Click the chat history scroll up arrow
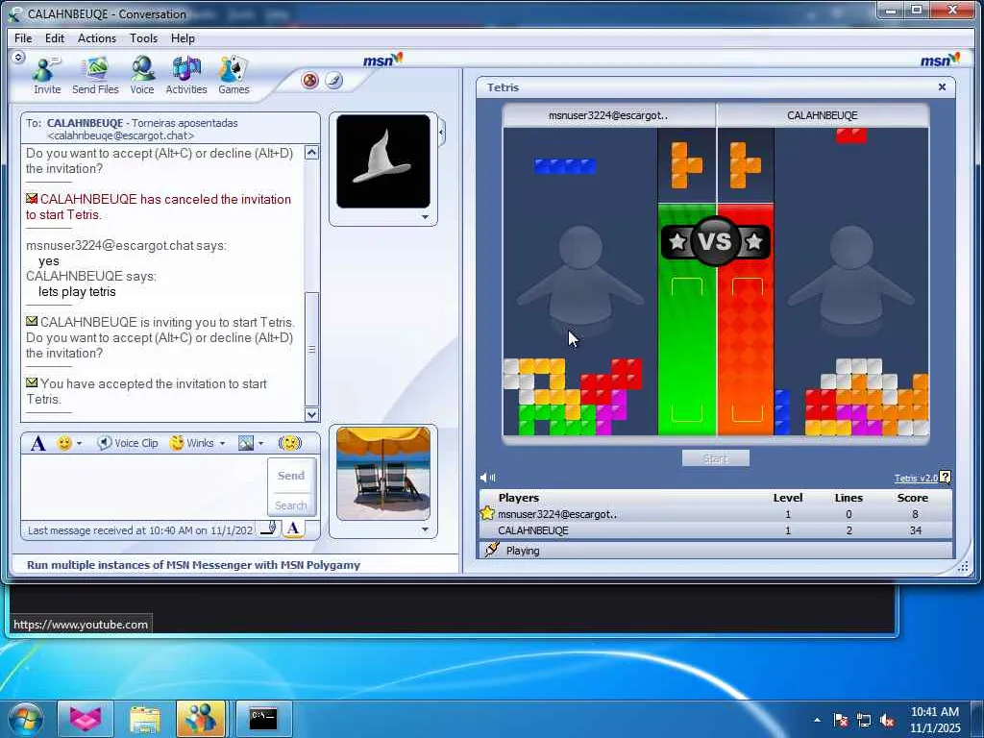Screen dimensions: 984x738 311,153
